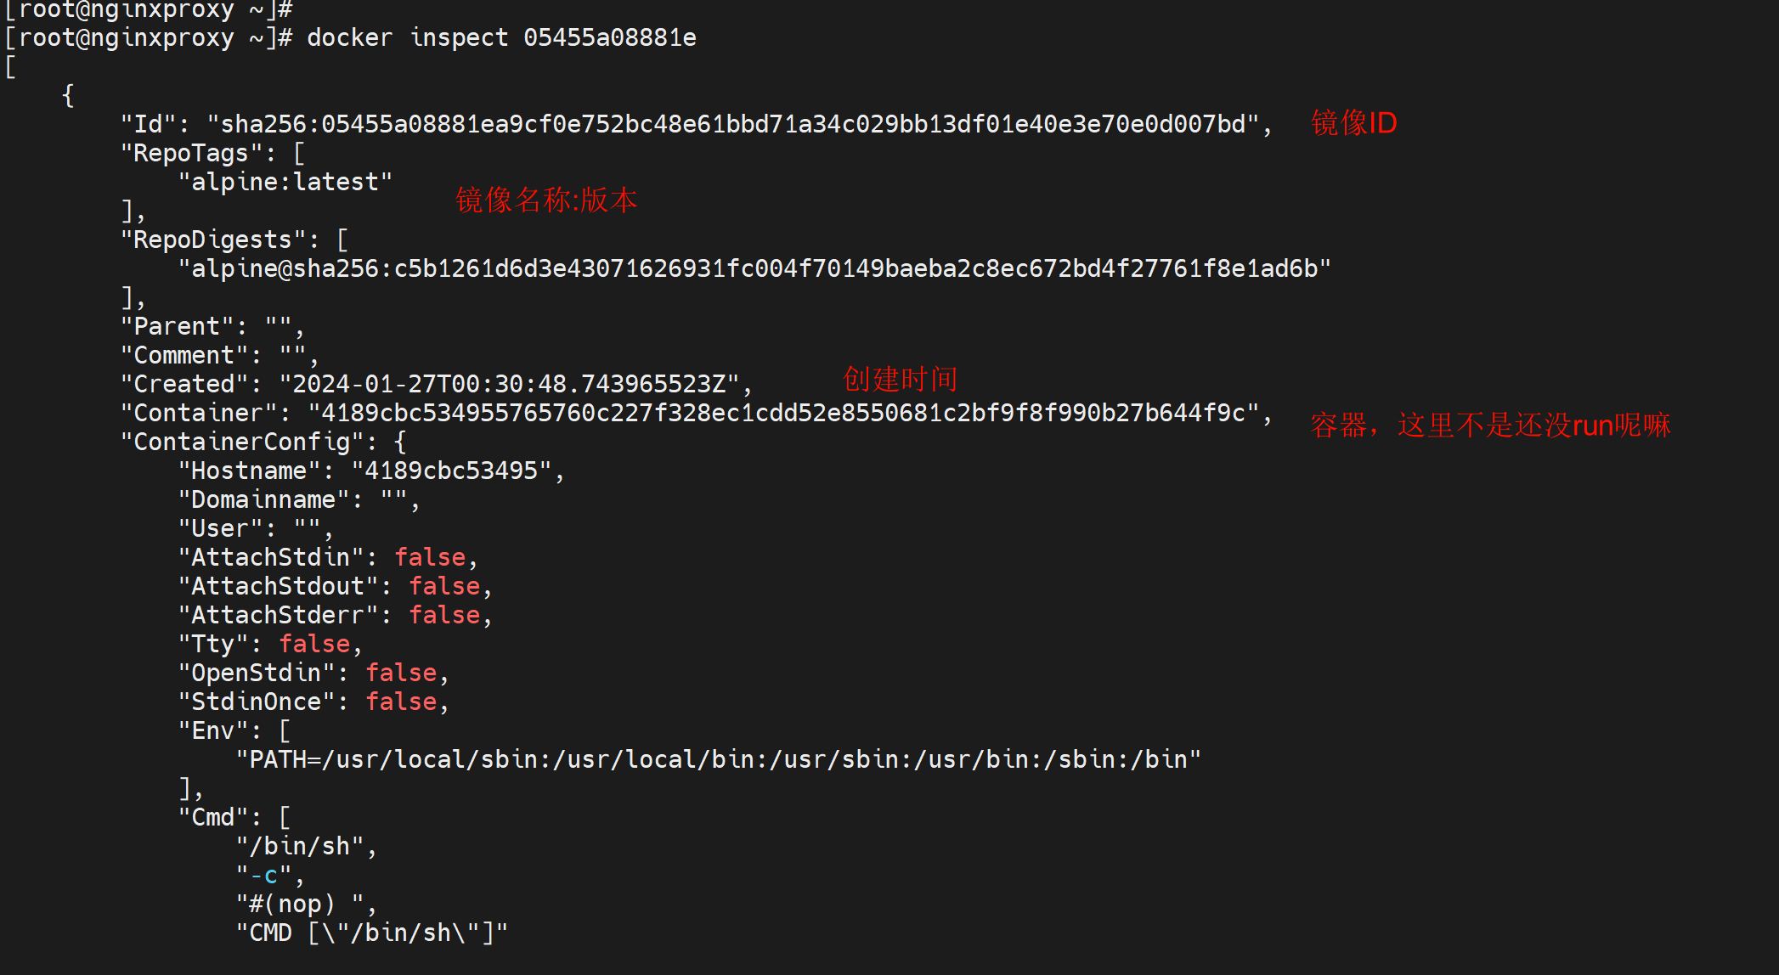The image size is (1779, 975).
Task: Click the red annotation mentioning run
Action: point(1490,426)
